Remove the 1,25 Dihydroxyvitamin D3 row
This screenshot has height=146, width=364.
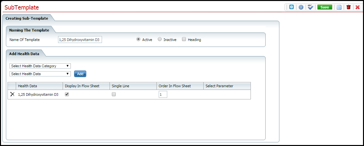12,94
